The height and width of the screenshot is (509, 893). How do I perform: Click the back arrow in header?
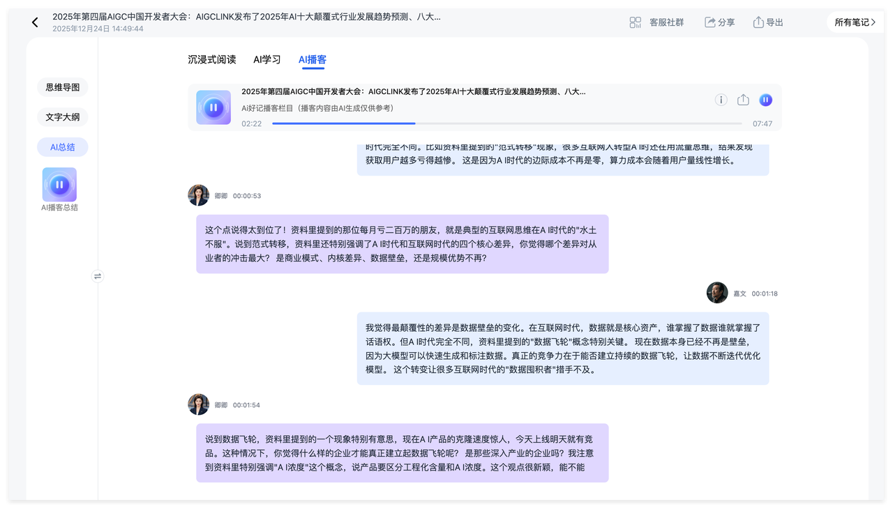click(x=35, y=22)
